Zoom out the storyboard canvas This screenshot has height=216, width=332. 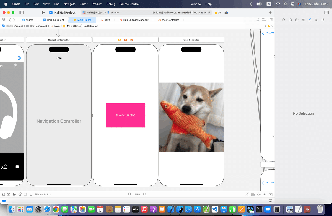(130, 194)
